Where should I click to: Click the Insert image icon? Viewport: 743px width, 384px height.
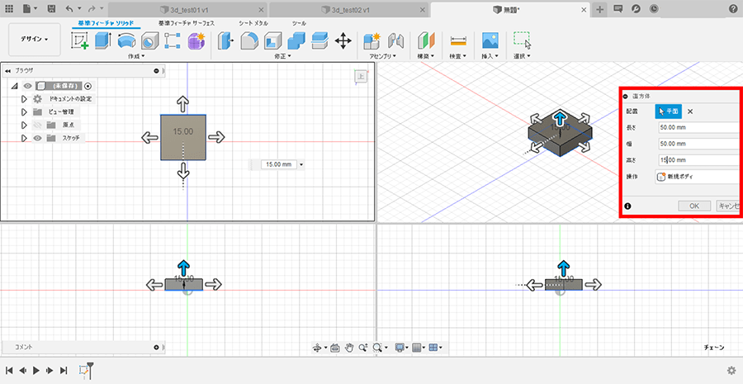[490, 40]
